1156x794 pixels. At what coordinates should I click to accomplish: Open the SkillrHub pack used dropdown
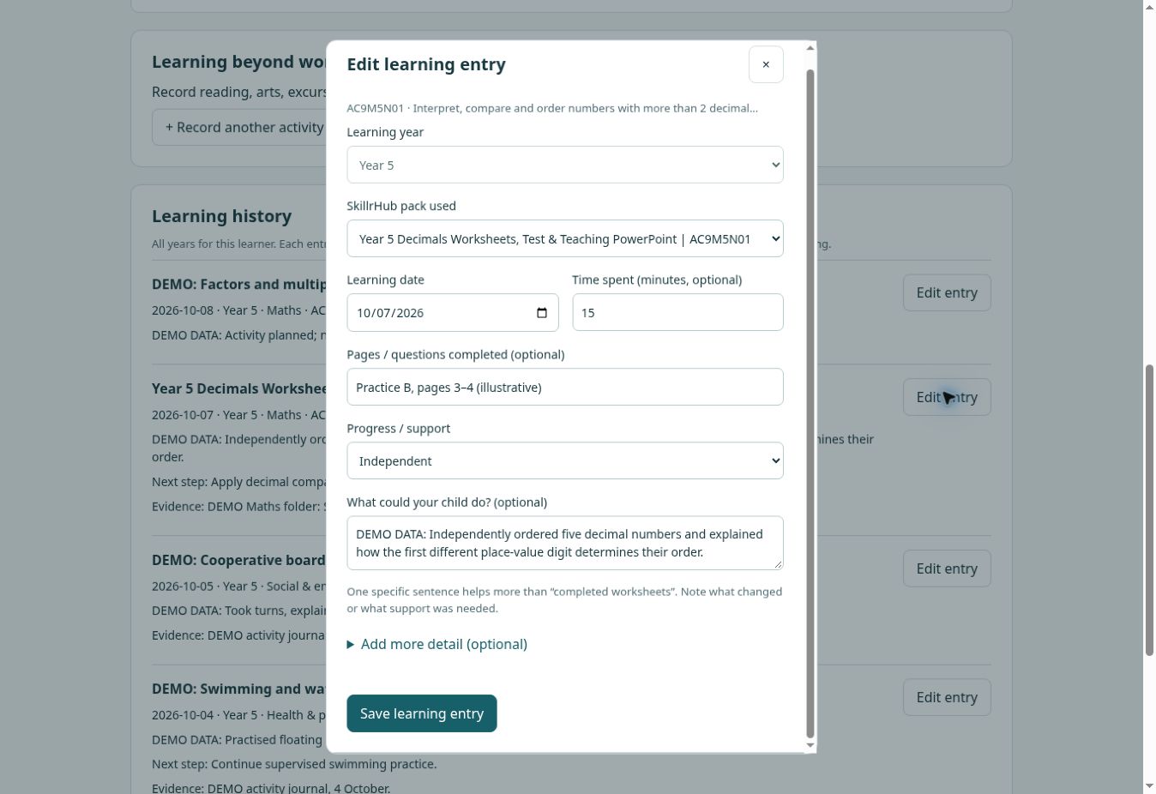tap(565, 238)
